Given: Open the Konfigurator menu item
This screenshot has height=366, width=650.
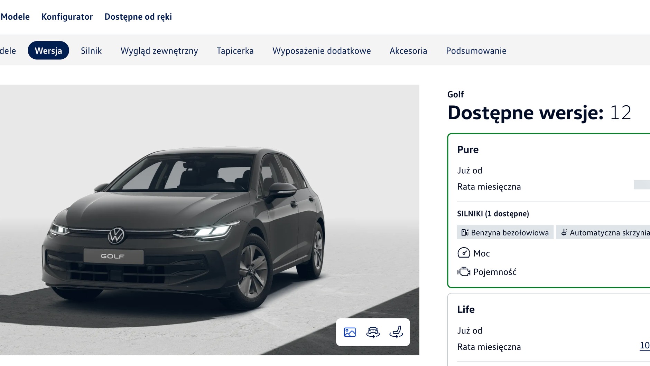Looking at the screenshot, I should click(67, 17).
